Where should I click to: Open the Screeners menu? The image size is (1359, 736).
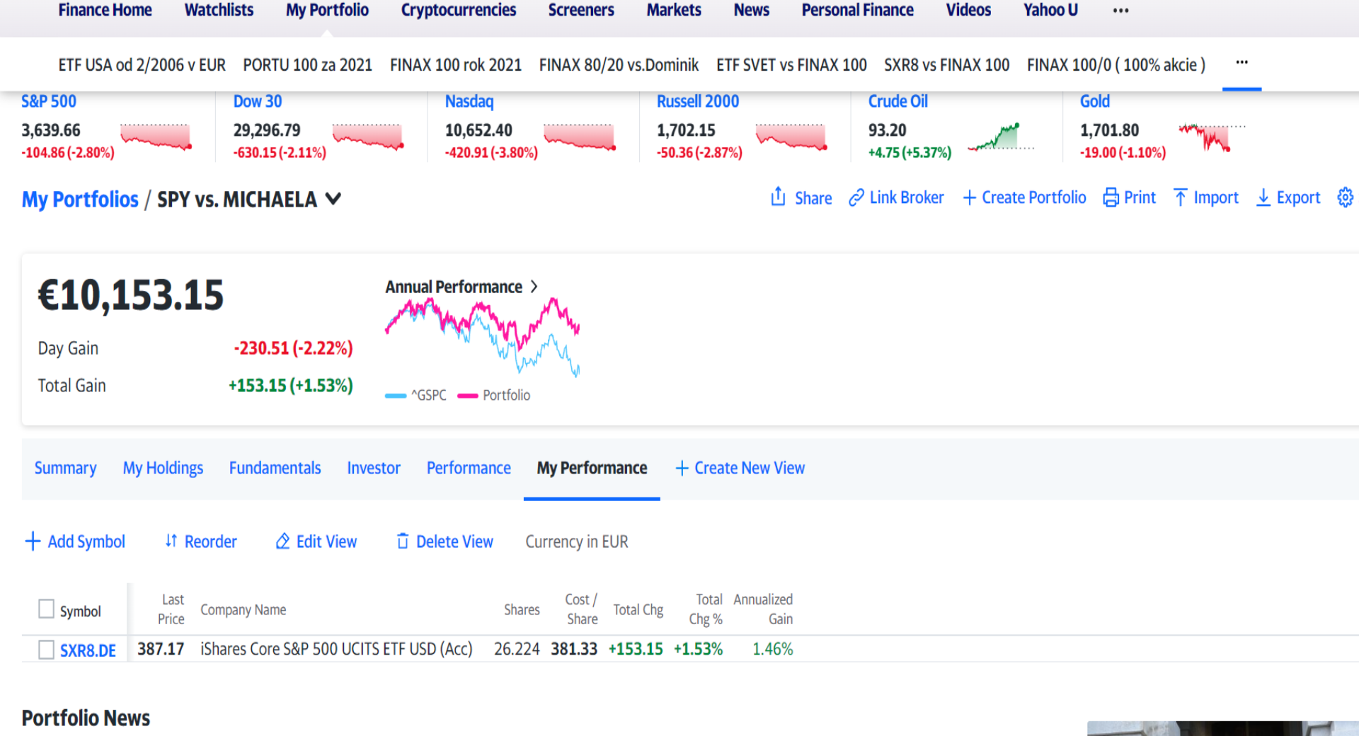(581, 11)
